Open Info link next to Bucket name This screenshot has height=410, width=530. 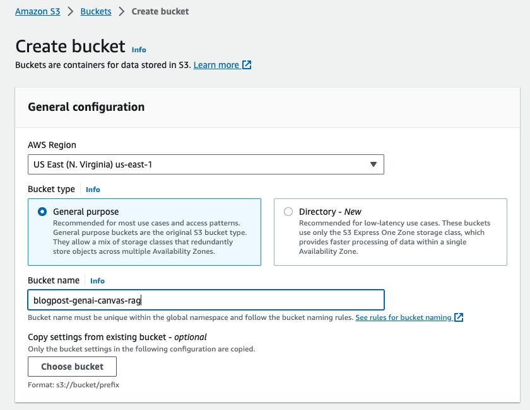pos(97,281)
